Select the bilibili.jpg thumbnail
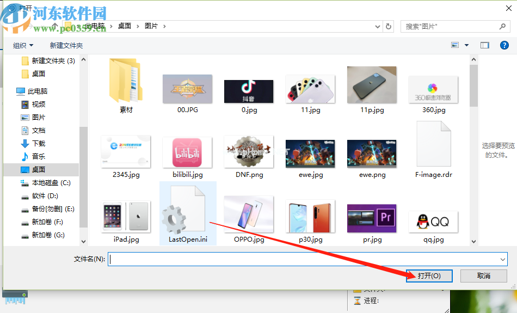Screen dimensions: 517x313 pyautogui.click(x=187, y=152)
